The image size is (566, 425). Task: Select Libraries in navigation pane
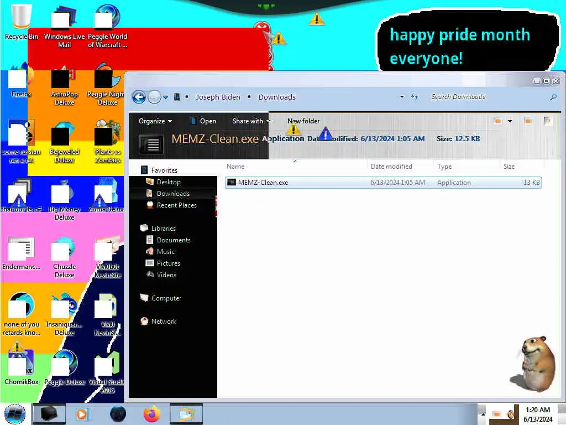(x=158, y=228)
